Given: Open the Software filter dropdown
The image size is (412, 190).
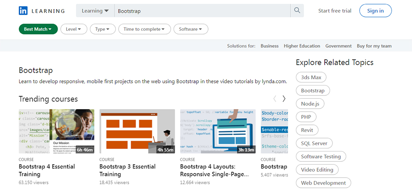Looking at the screenshot, I should (191, 29).
